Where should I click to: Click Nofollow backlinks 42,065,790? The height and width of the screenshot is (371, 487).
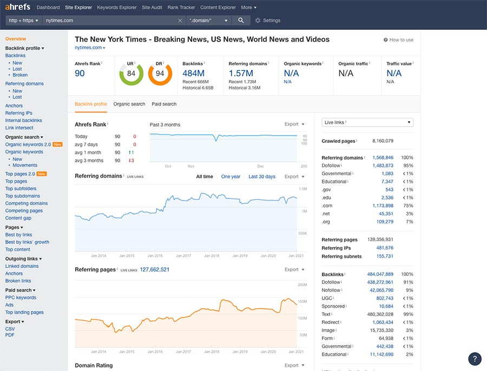(381, 290)
